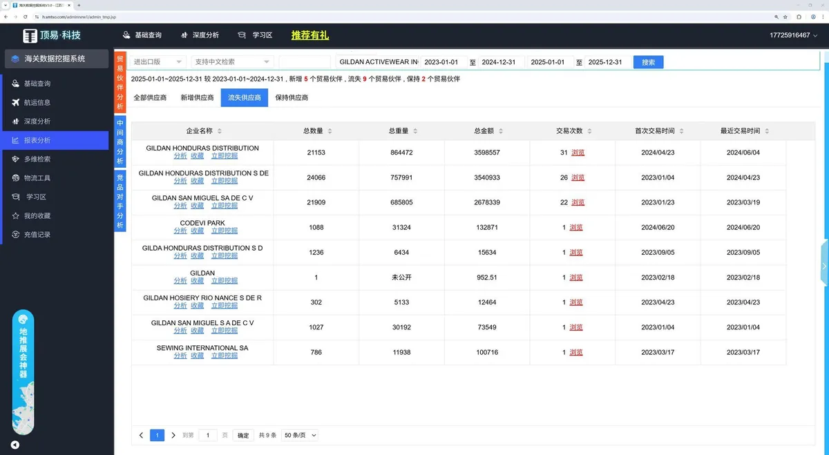Click the GILDAN ACTIVEWEAR company name field
The height and width of the screenshot is (455, 829).
(x=377, y=62)
